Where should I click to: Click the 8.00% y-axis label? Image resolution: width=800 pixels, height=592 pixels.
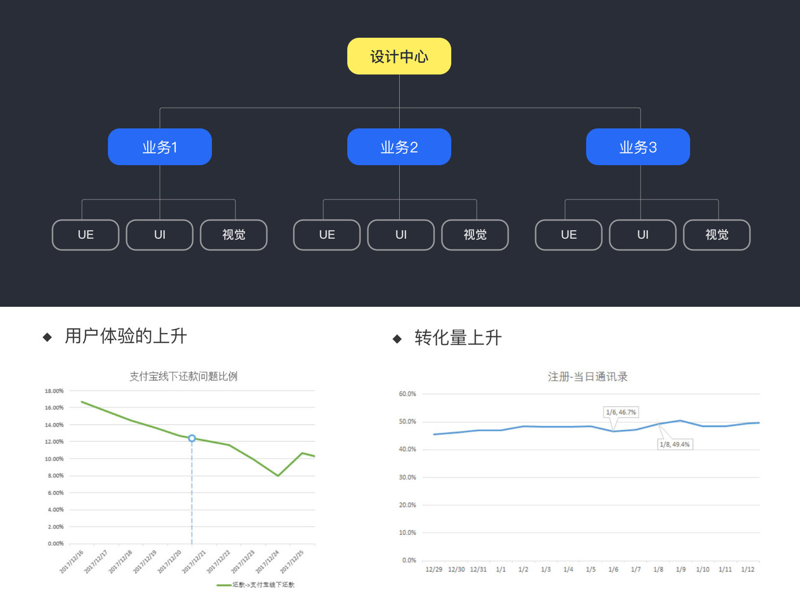click(x=56, y=476)
